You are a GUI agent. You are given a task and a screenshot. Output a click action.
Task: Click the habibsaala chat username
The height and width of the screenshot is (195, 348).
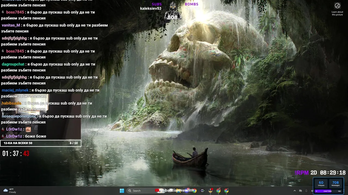pyautogui.click(x=11, y=103)
